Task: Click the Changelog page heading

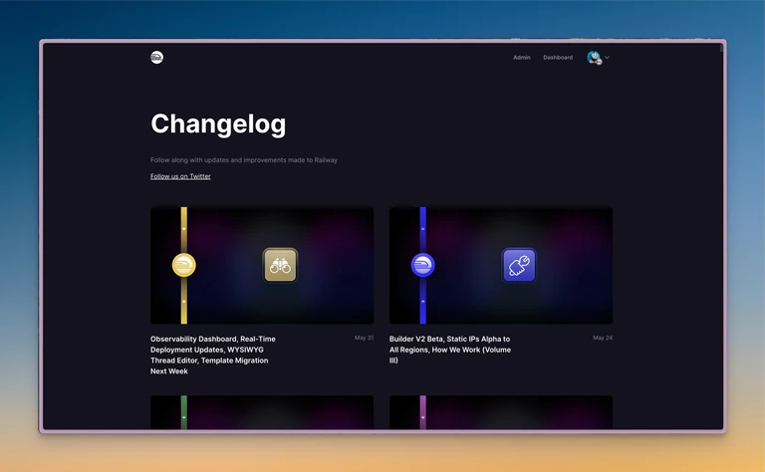Action: point(218,124)
